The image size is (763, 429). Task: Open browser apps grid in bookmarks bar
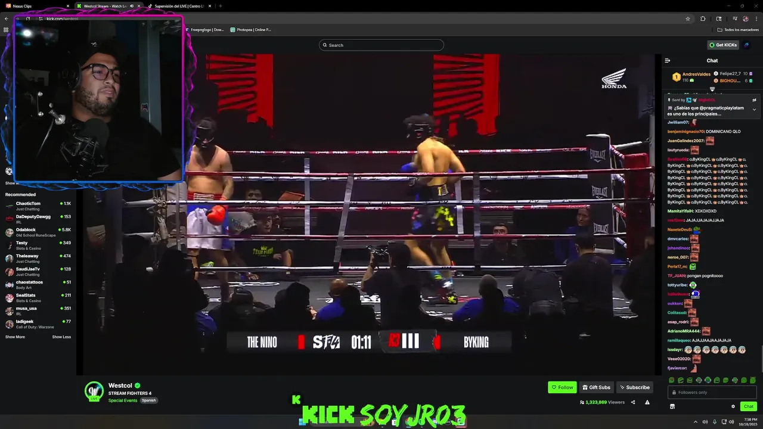(x=6, y=29)
